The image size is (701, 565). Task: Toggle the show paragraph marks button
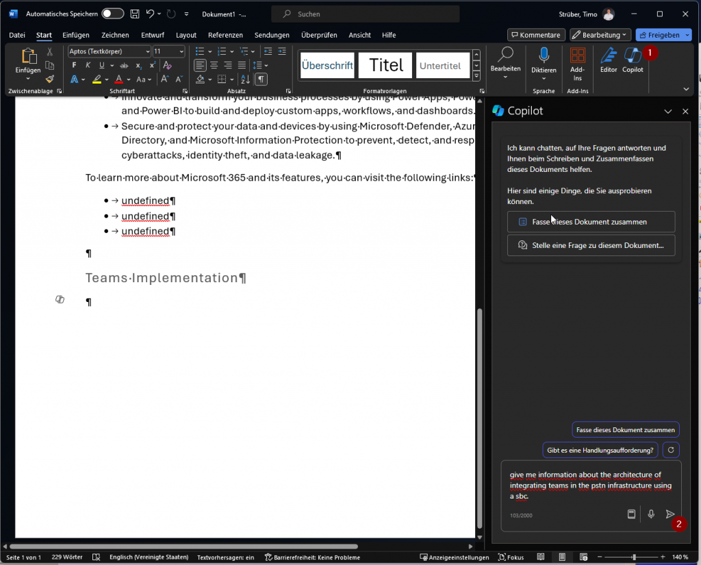tap(261, 79)
